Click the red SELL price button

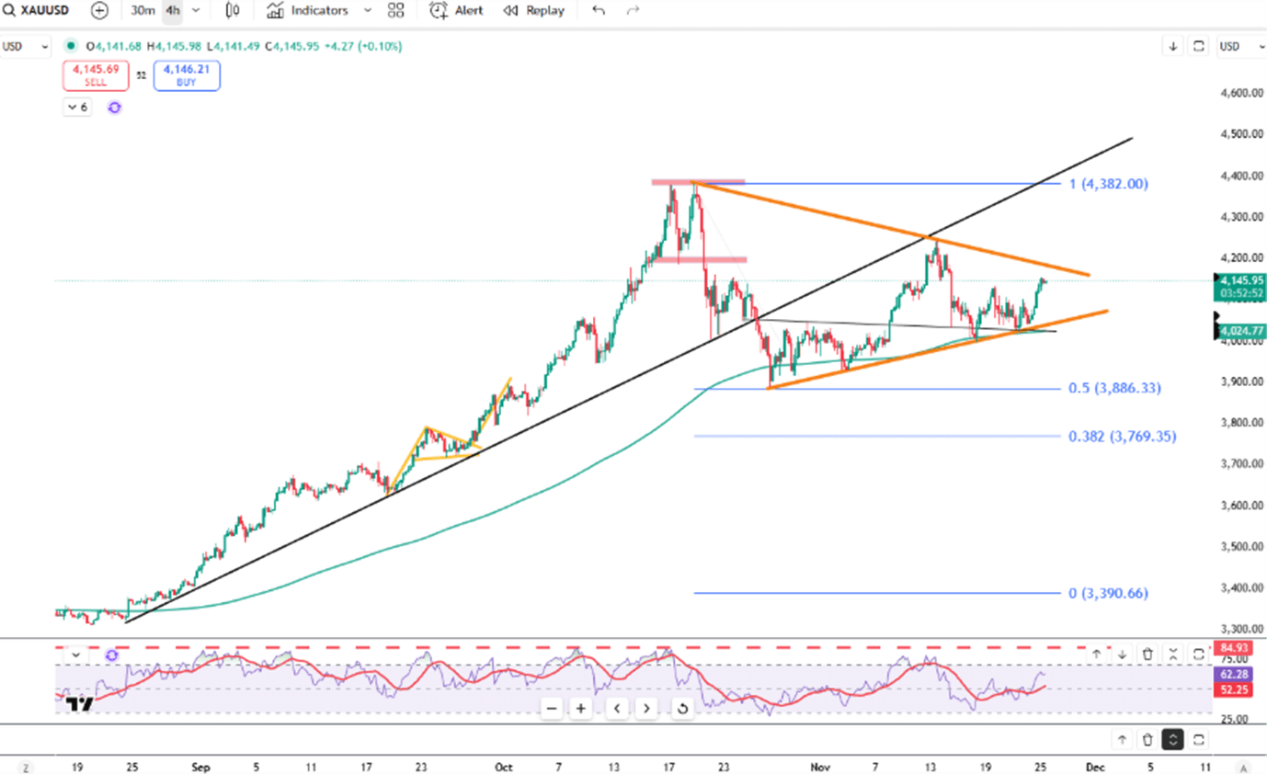click(96, 74)
